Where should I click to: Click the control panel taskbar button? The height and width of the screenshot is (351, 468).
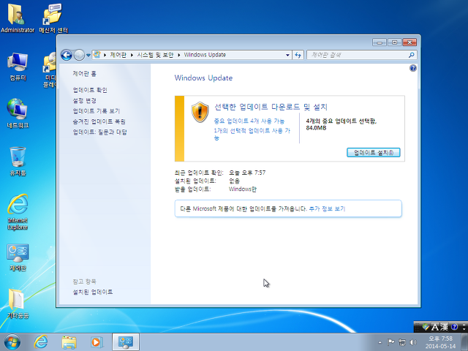[126, 342]
